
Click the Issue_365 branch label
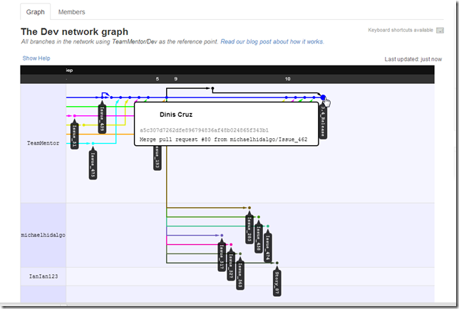(240, 276)
